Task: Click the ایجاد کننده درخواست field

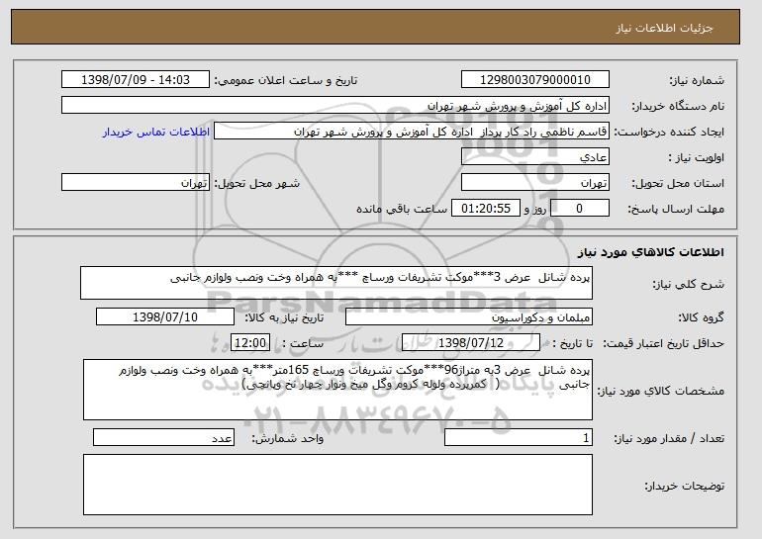Action: coord(412,132)
